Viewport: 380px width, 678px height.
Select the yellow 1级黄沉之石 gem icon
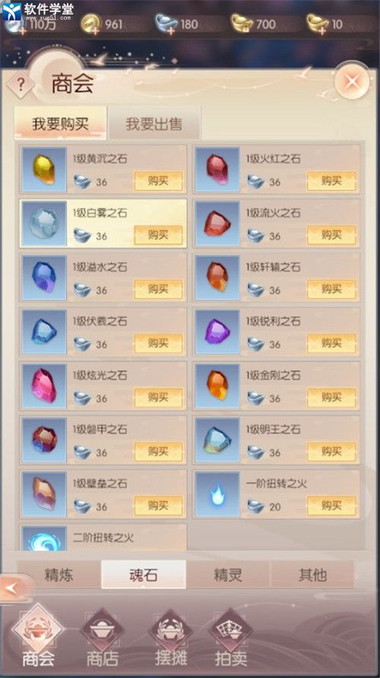43,169
